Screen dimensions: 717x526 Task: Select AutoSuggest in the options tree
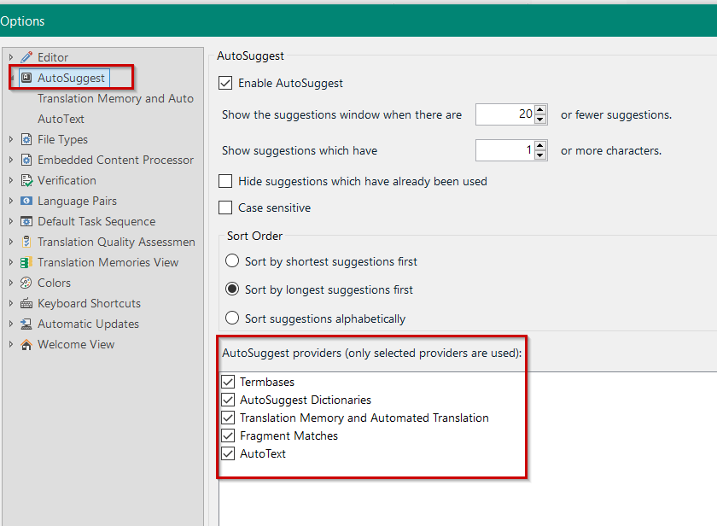[71, 78]
